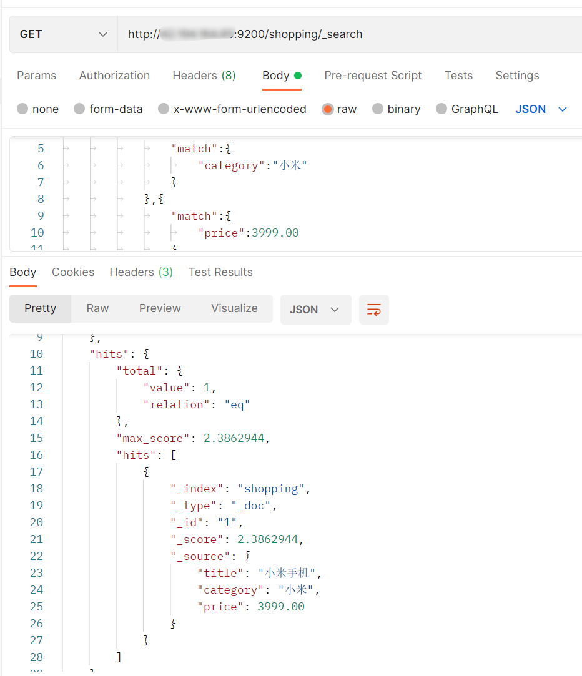Choose x-www-form-urlencoded body type
This screenshot has width=582, height=676.
point(164,109)
